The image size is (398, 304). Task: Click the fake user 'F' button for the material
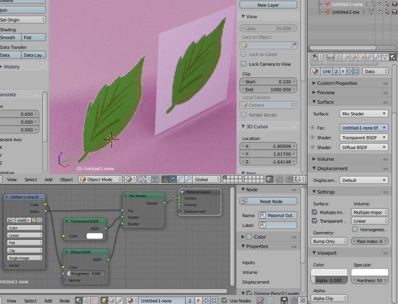pyautogui.click(x=342, y=71)
